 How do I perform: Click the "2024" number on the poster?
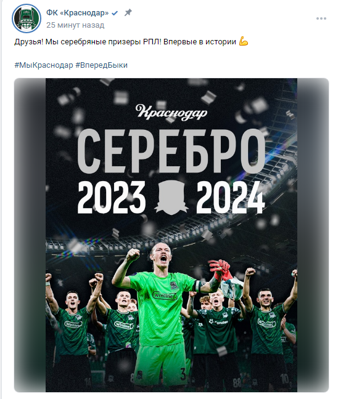click(x=231, y=198)
